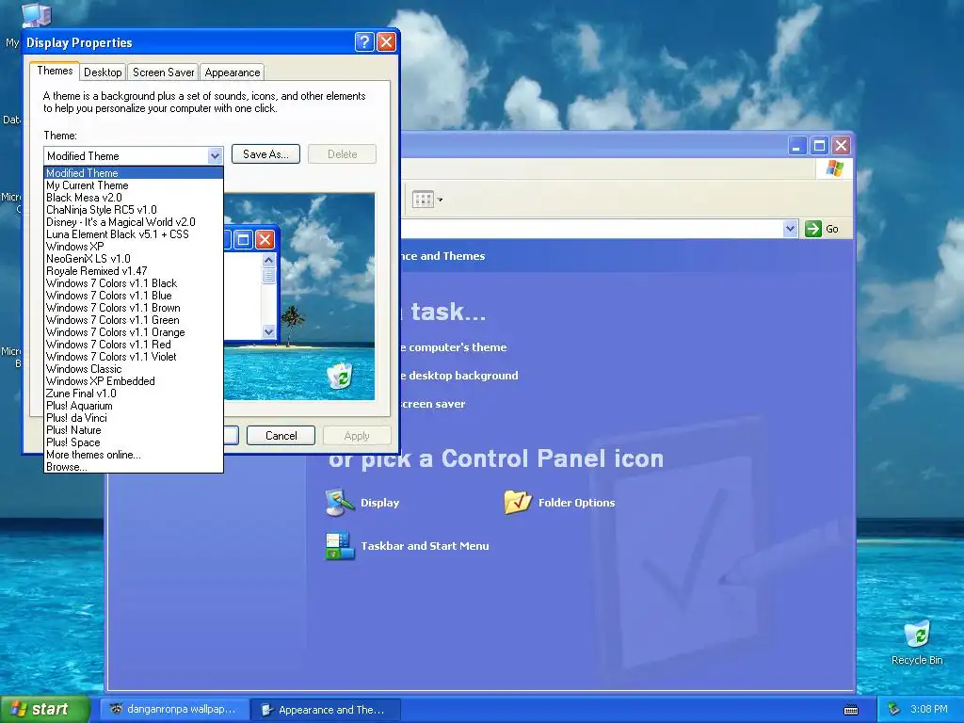This screenshot has width=964, height=723.
Task: Click the green Go arrow button
Action: (x=812, y=229)
